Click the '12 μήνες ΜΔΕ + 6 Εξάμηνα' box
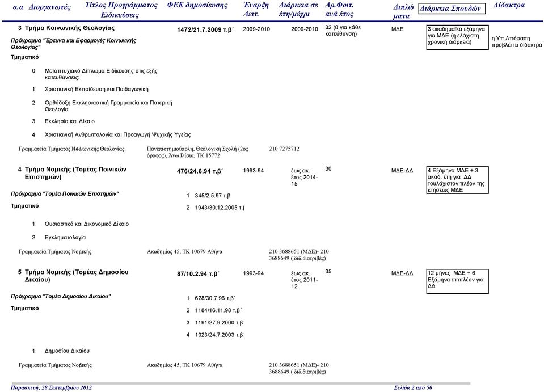Image resolution: width=544 pixels, height=392 pixels. click(457, 281)
